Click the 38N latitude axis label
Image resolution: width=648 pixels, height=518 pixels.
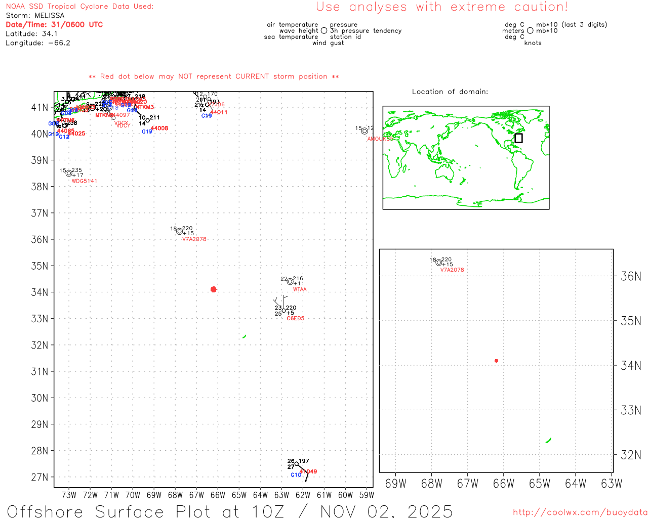[x=40, y=187]
